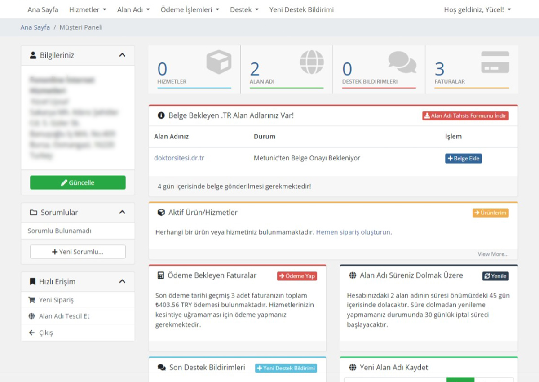Collapse the Bilgileriniz panel chevron

point(122,55)
